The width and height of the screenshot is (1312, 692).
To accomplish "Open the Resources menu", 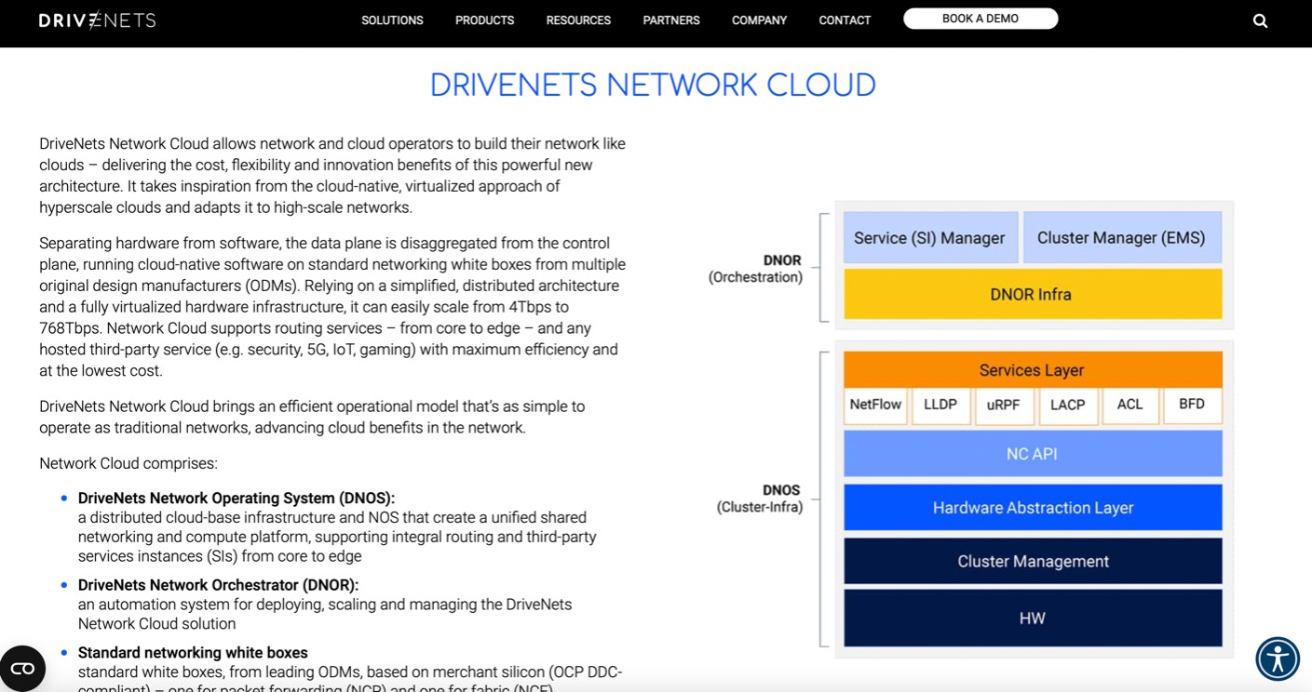I will [578, 20].
